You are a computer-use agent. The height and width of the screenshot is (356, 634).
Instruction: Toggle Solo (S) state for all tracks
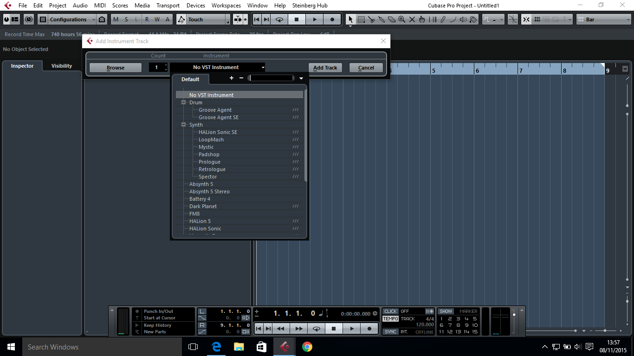click(x=126, y=19)
